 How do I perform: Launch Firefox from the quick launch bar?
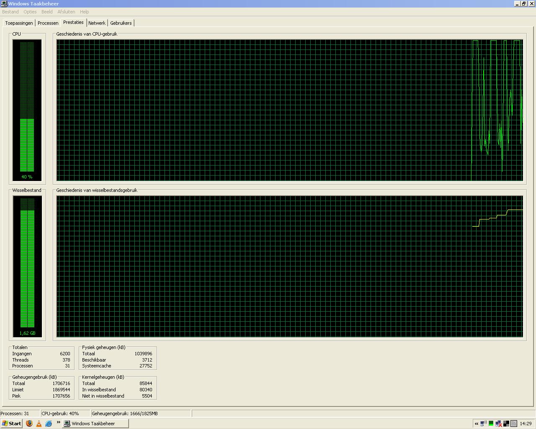tap(29, 424)
